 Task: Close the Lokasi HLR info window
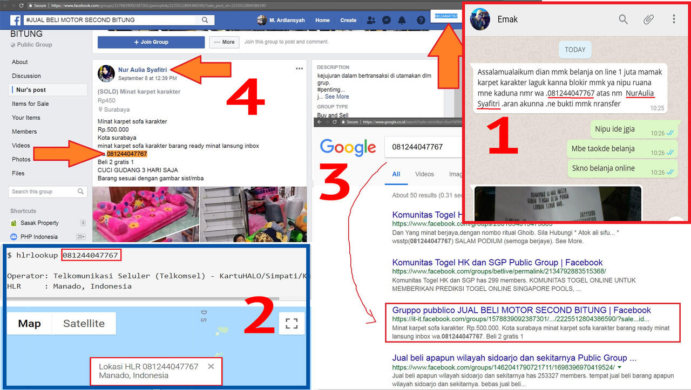point(211,366)
